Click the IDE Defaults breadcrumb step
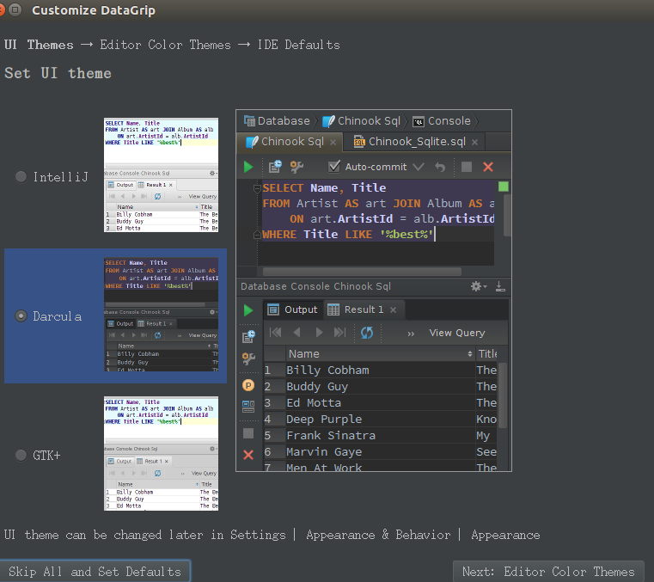This screenshot has width=654, height=582. coord(298,45)
